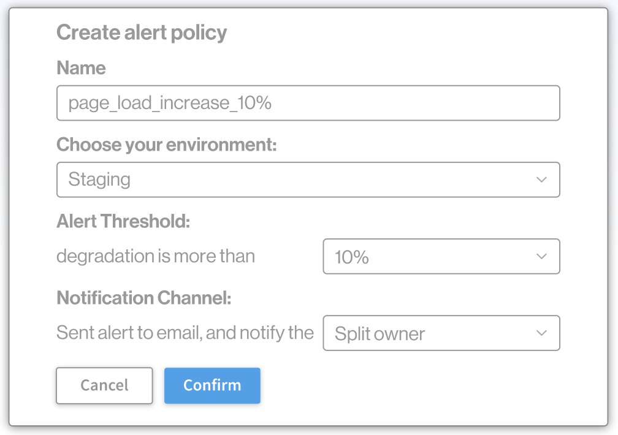Click the "Name" field label

coord(81,67)
